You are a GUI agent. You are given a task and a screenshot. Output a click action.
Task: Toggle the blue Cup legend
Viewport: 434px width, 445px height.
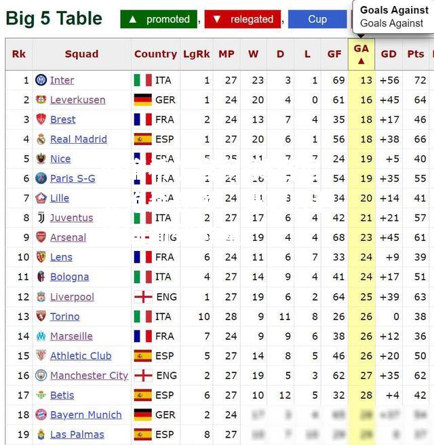coord(317,19)
